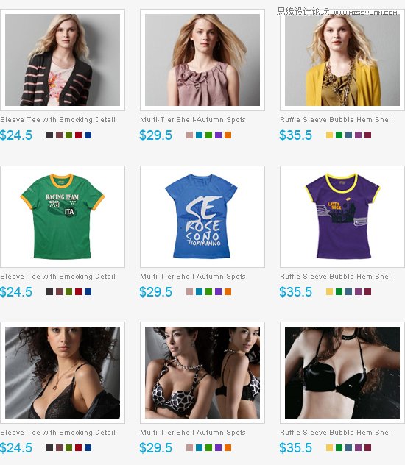Choose dark gray swatch under bottom-row $24.5 item
The height and width of the screenshot is (465, 405).
49,448
